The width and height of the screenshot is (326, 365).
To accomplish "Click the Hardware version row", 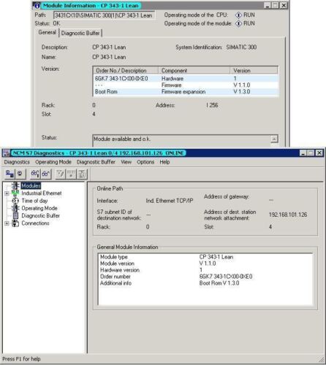I will [x=205, y=270].
